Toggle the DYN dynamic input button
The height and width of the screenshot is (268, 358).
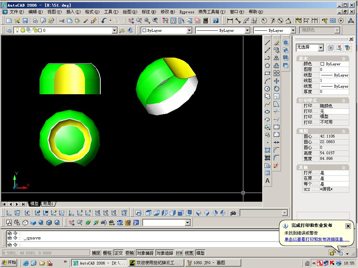point(179,253)
